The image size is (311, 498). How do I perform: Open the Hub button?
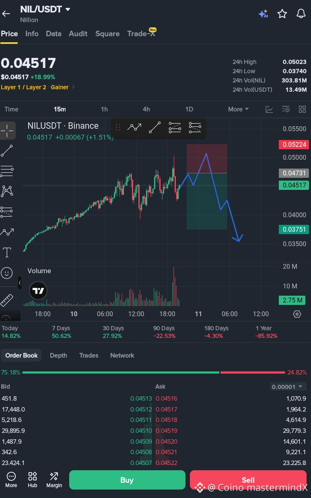tap(33, 480)
